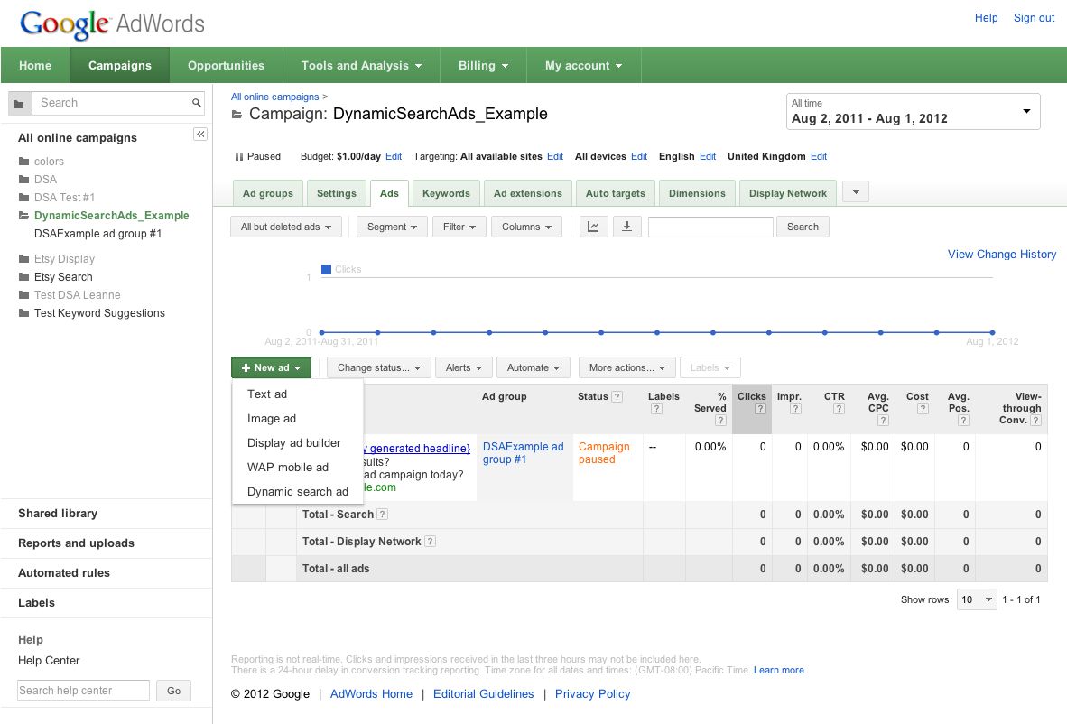Click the folder icon beside Etsy Search
This screenshot has width=1067, height=724.
click(23, 277)
